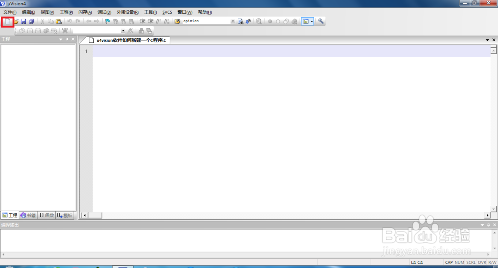This screenshot has height=268, width=498.
Task: Disable all breakpoints overlapping circles icon
Action: coord(286,21)
